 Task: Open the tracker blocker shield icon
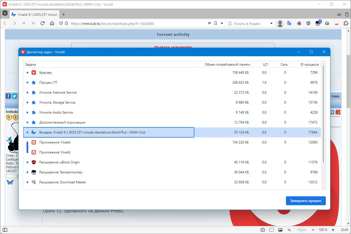tap(61, 24)
